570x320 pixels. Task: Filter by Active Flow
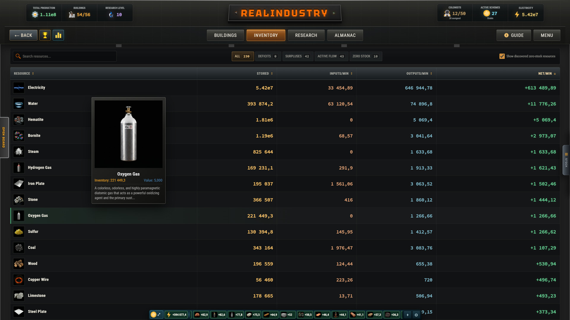(331, 56)
